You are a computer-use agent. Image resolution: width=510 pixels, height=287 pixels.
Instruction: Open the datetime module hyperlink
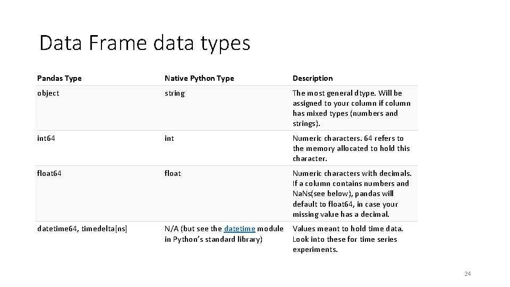[x=240, y=229]
